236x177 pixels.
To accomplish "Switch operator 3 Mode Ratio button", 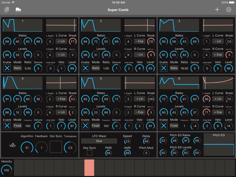I will click(x=174, y=68).
